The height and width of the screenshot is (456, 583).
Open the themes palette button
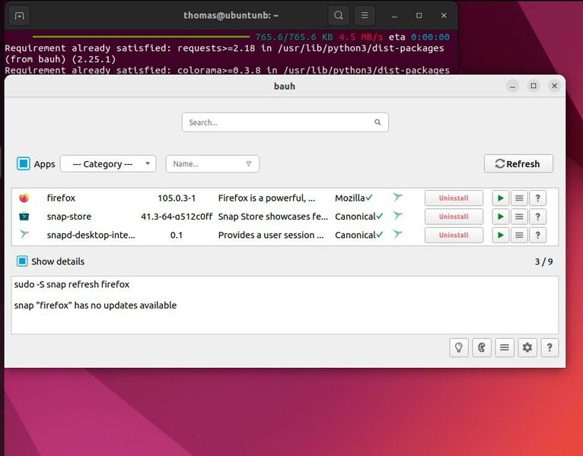click(x=482, y=347)
